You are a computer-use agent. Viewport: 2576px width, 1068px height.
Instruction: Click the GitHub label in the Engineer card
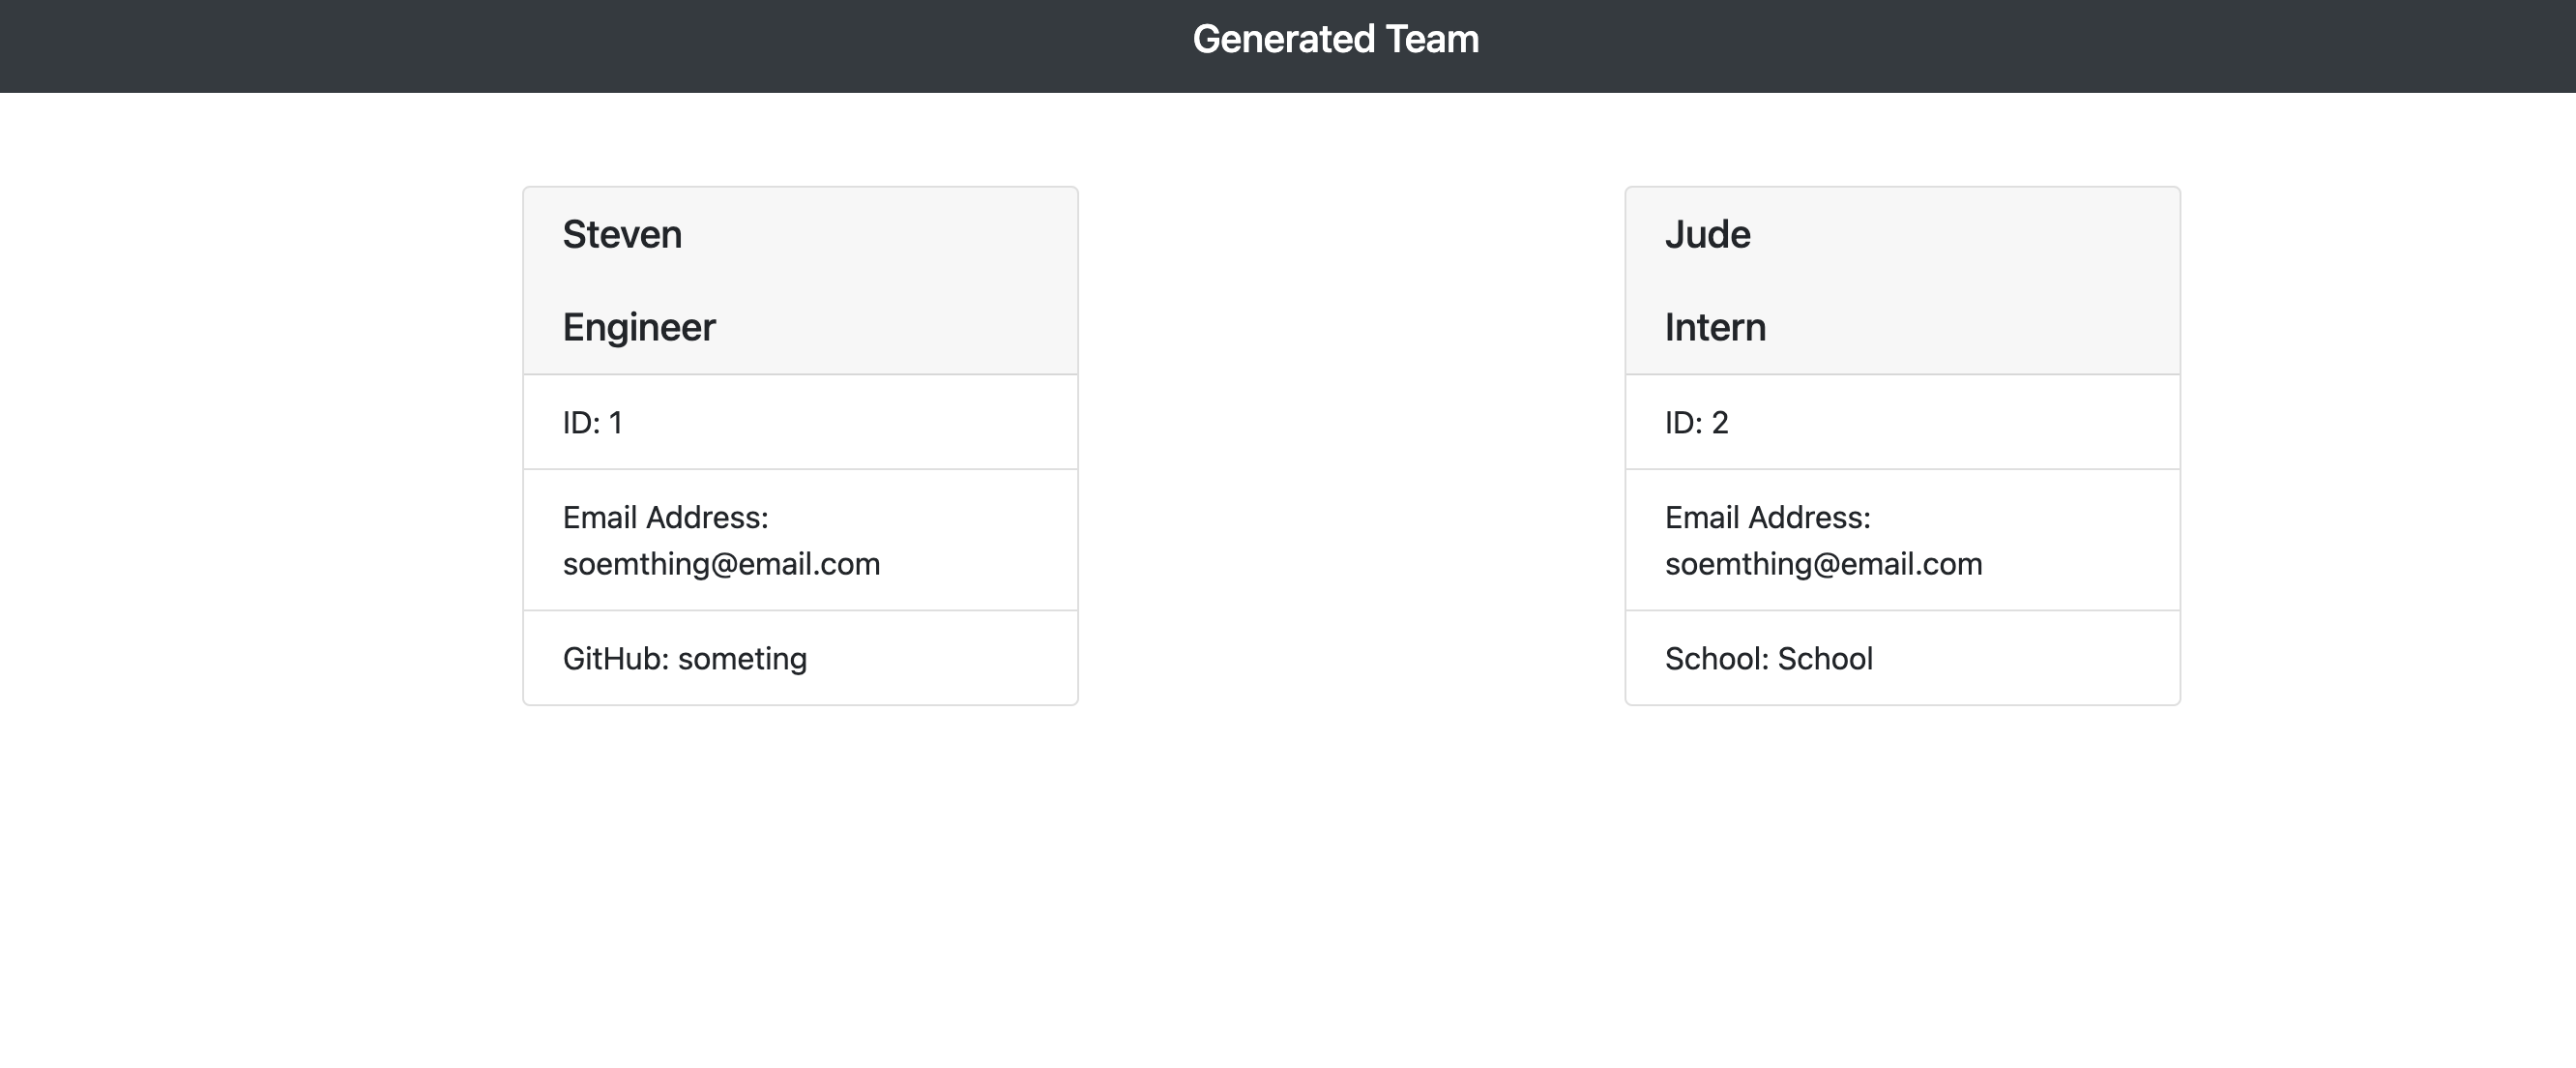tap(615, 659)
